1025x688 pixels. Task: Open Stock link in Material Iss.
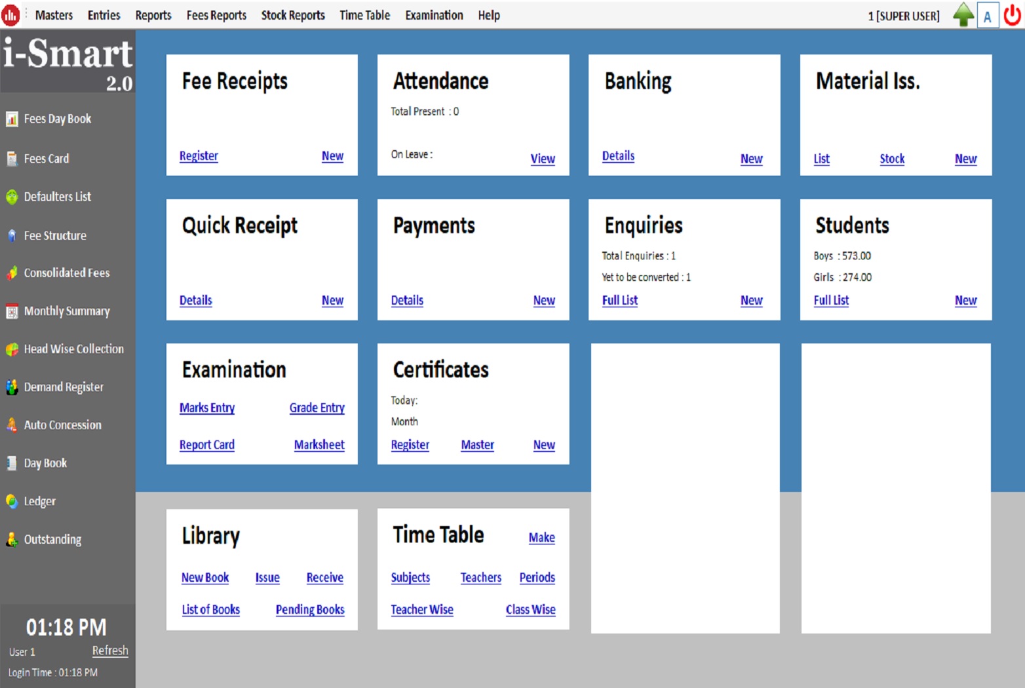pos(892,159)
